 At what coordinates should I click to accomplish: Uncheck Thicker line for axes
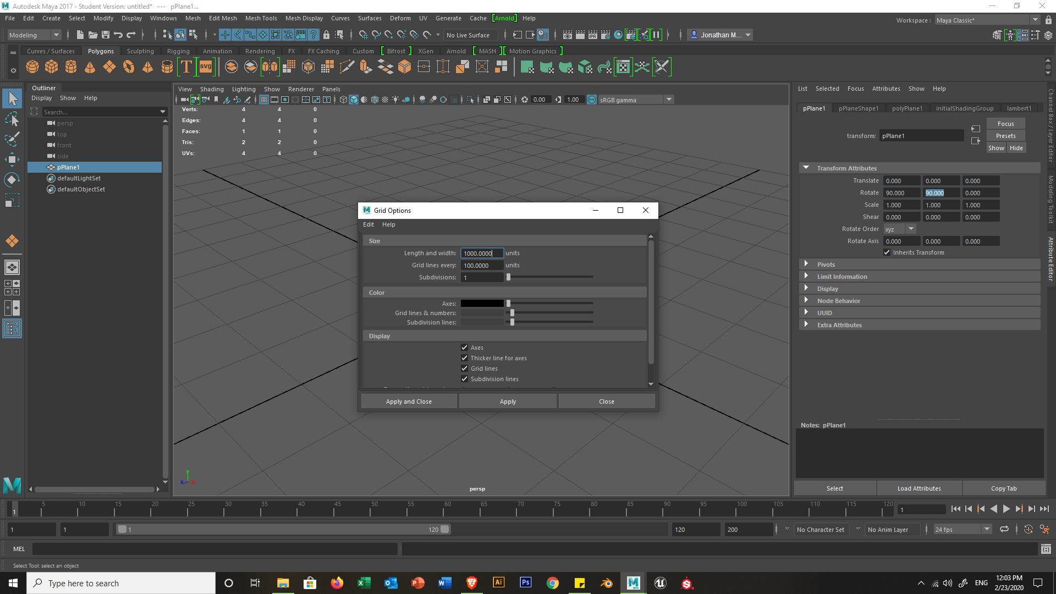465,358
